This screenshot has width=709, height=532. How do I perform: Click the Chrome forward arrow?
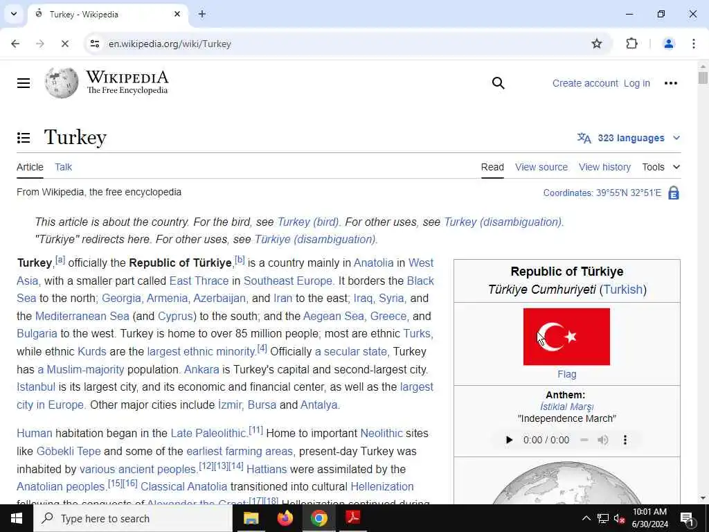(x=40, y=44)
